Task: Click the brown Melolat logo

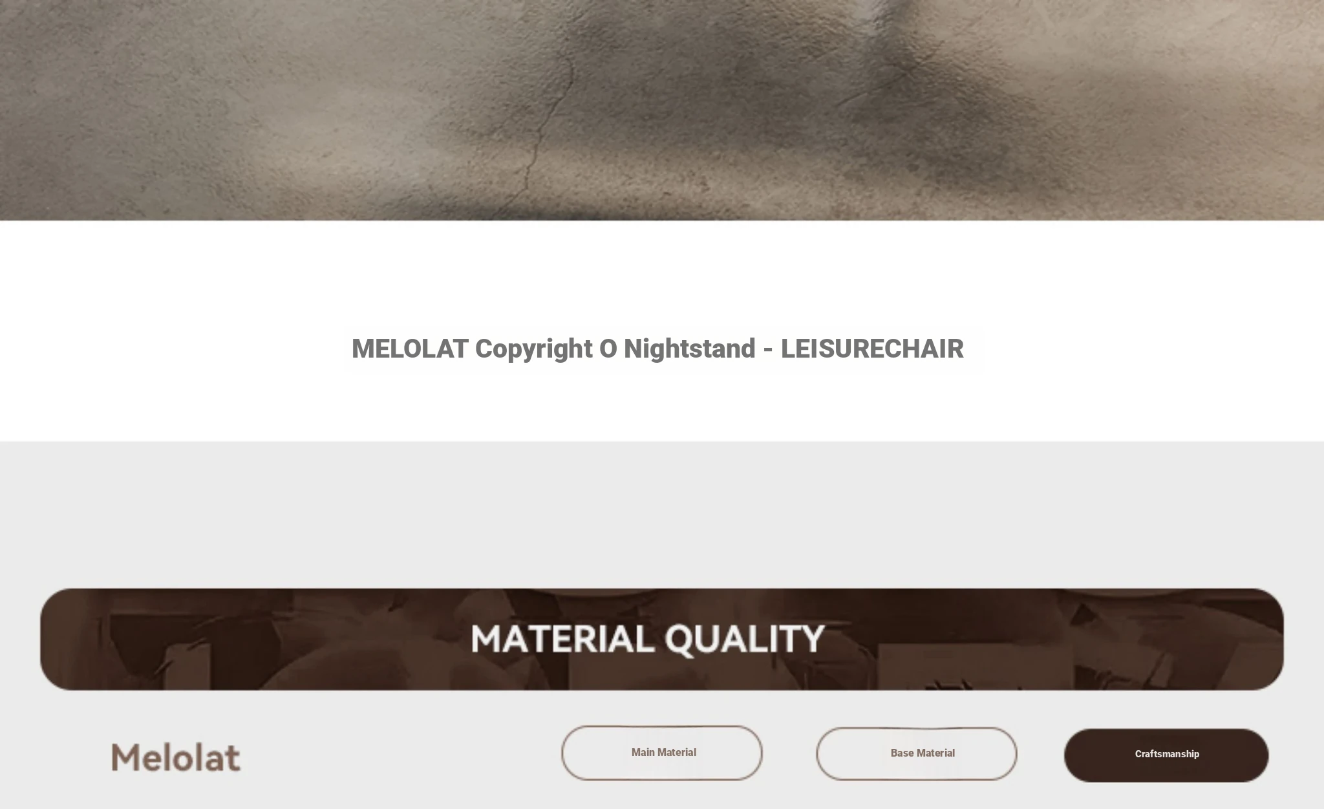Action: click(176, 757)
